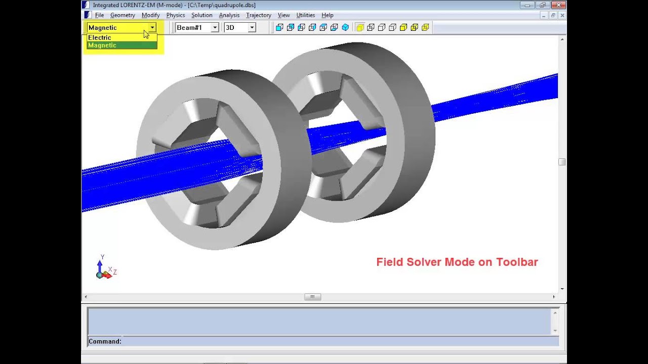Click down arrow of command history scrollbar

(555, 330)
